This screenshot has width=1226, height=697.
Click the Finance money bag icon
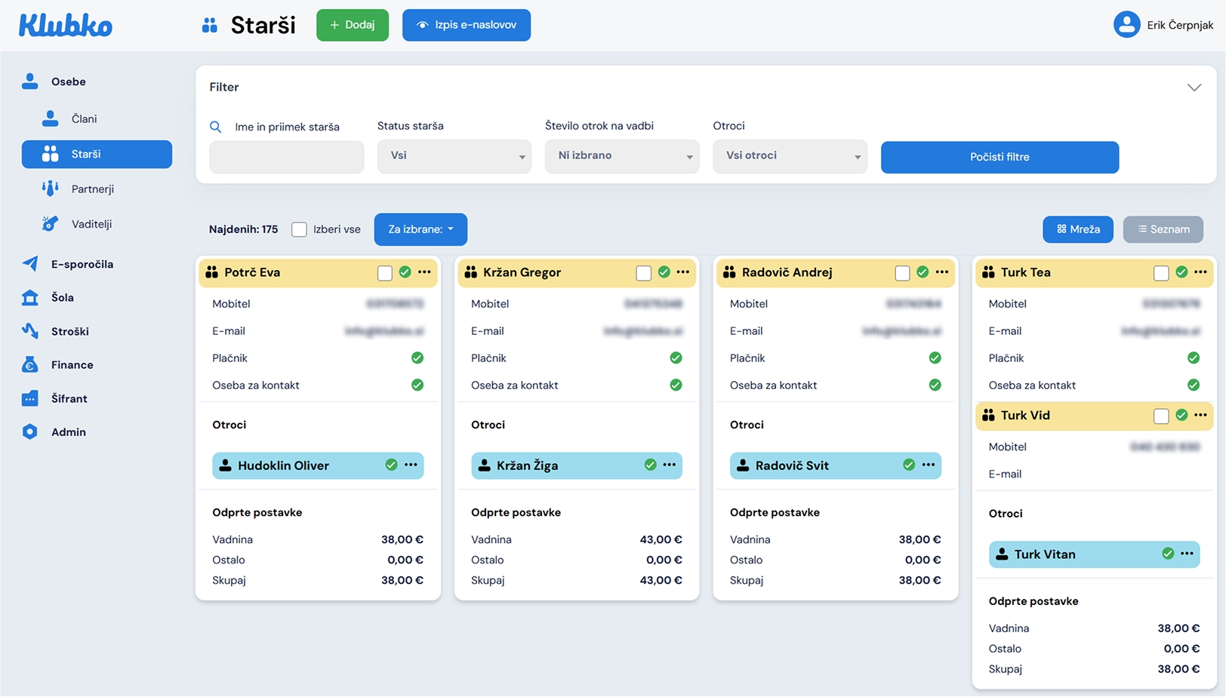click(30, 365)
